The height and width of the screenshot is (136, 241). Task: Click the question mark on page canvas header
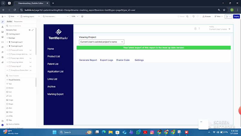[199, 29]
